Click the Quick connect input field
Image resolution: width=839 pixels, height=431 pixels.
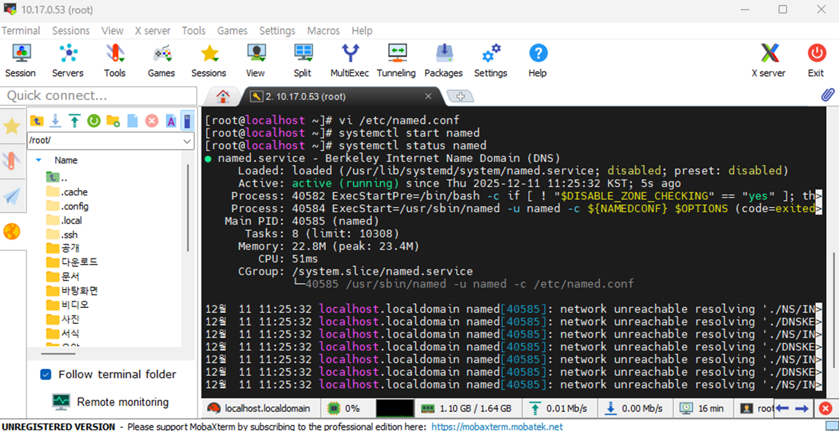(x=99, y=96)
